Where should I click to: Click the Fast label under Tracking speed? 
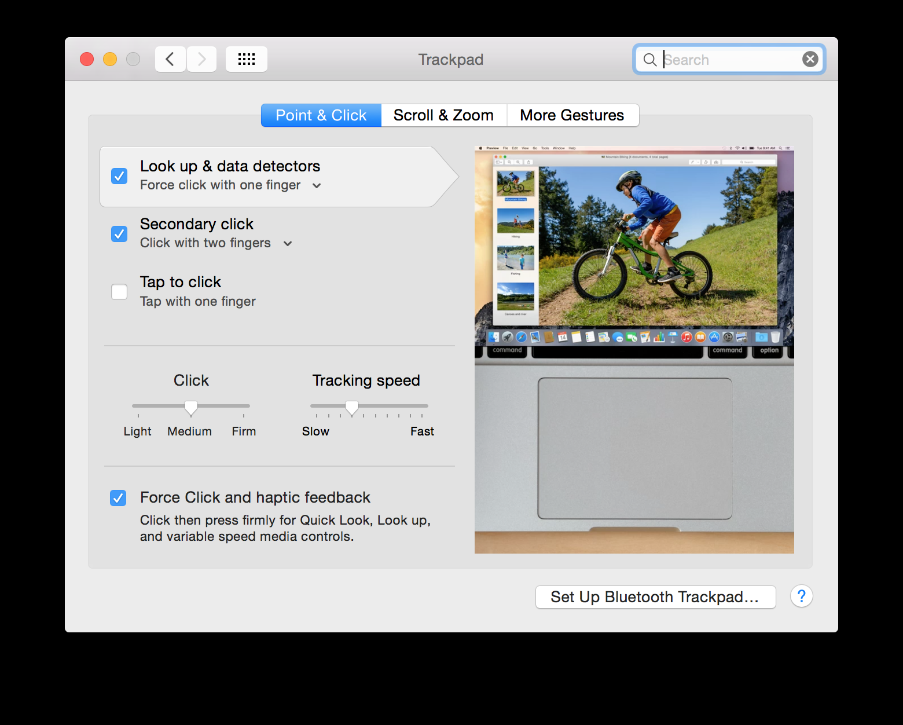tap(422, 431)
